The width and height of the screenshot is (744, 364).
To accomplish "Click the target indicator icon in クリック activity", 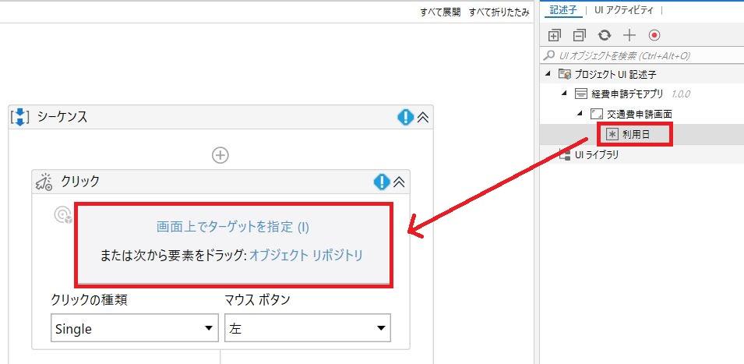I will coord(63,214).
